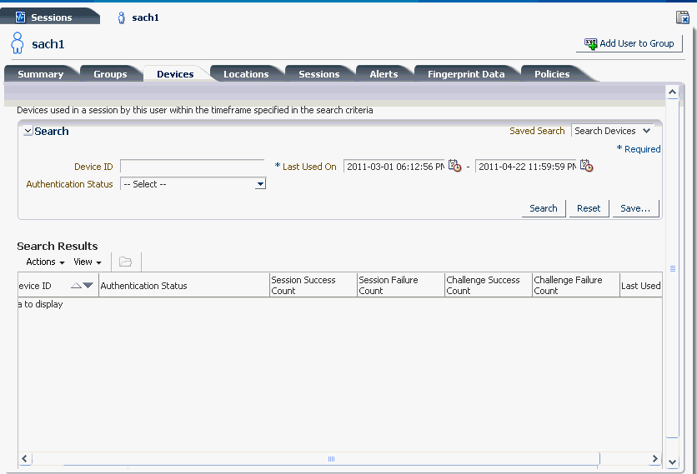Open the Sessions sub-tab of sach1

pyautogui.click(x=318, y=74)
